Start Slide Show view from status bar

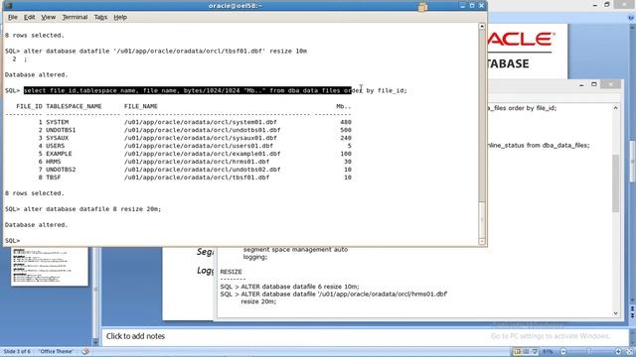coord(535,352)
